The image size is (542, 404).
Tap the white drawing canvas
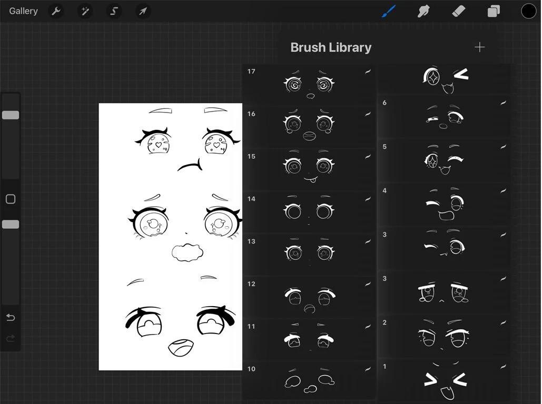coord(171,237)
